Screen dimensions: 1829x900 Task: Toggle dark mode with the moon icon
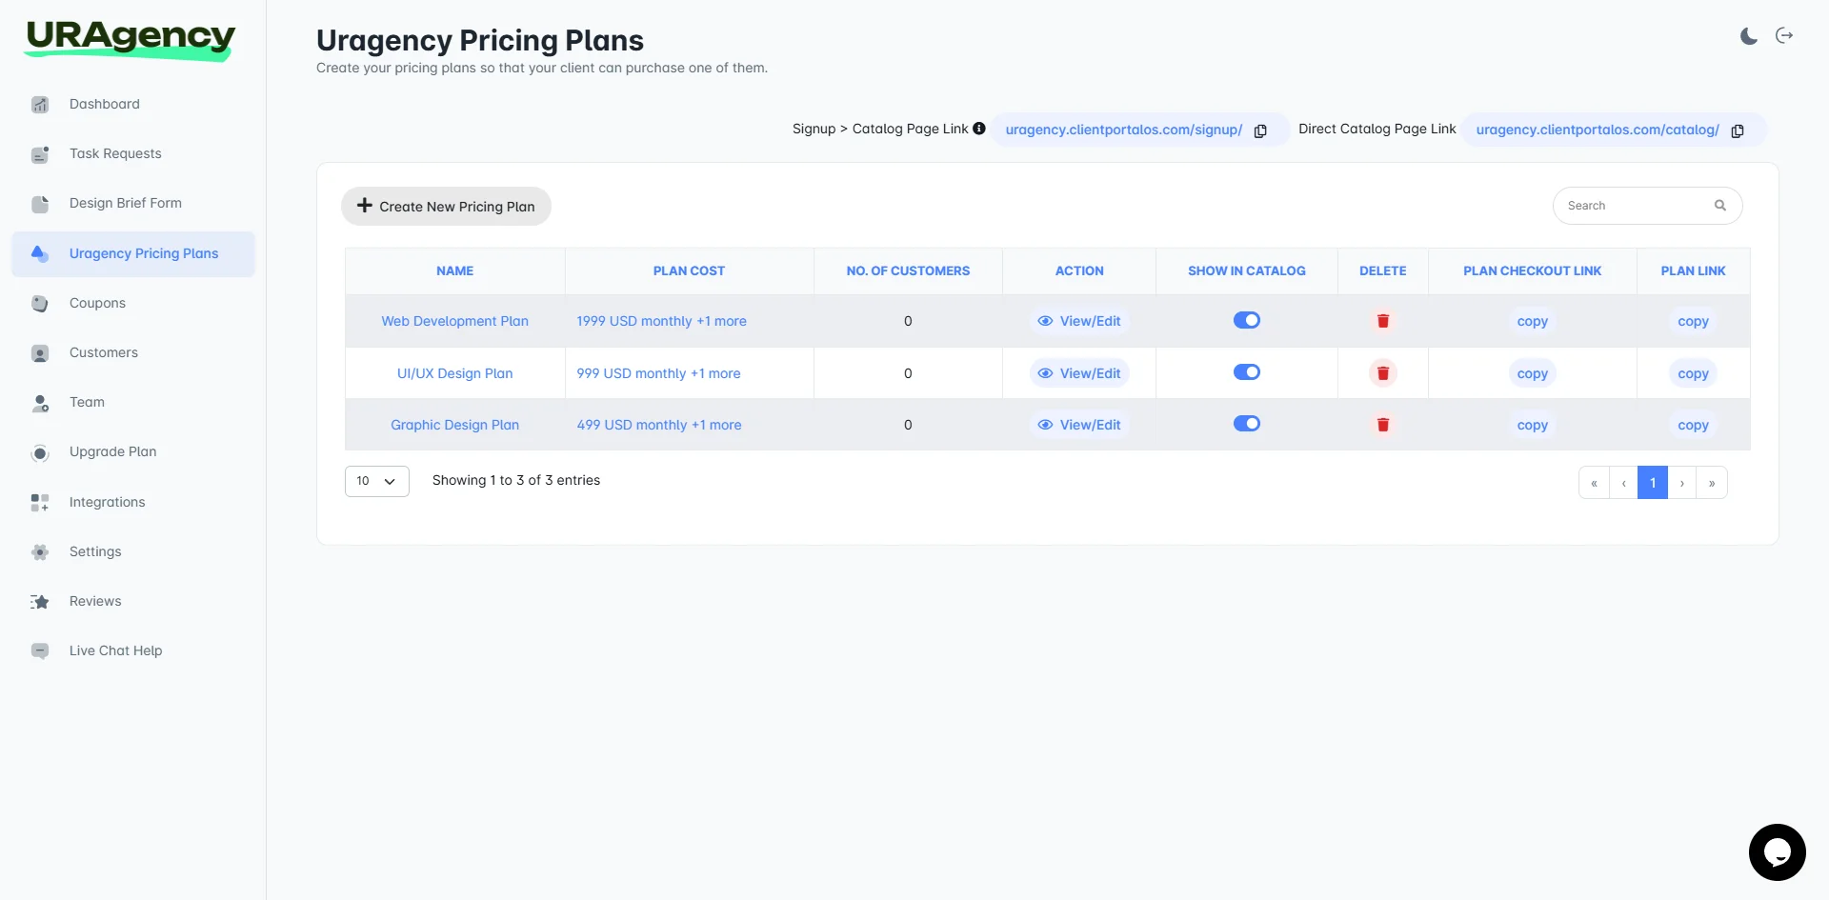(1747, 36)
